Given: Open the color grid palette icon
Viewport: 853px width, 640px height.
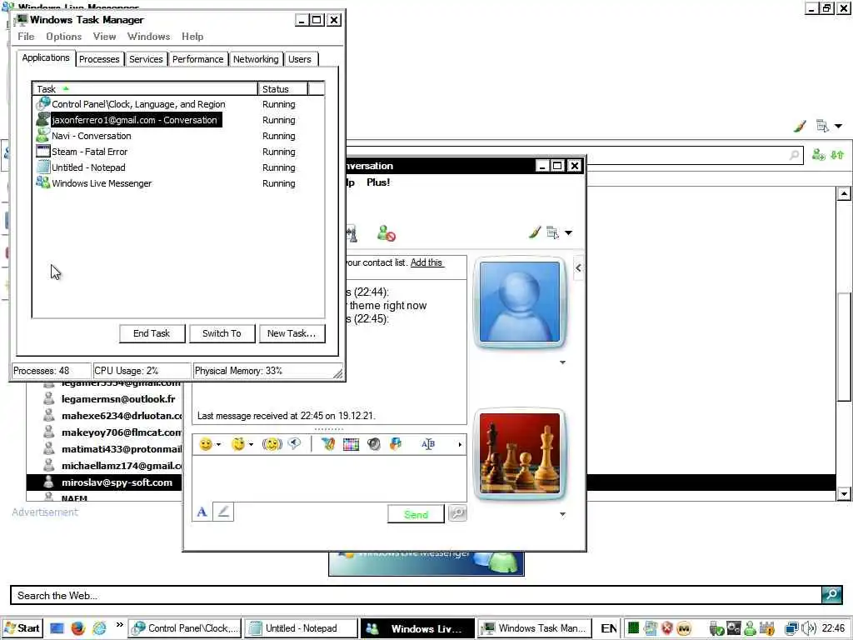Looking at the screenshot, I should pyautogui.click(x=351, y=445).
